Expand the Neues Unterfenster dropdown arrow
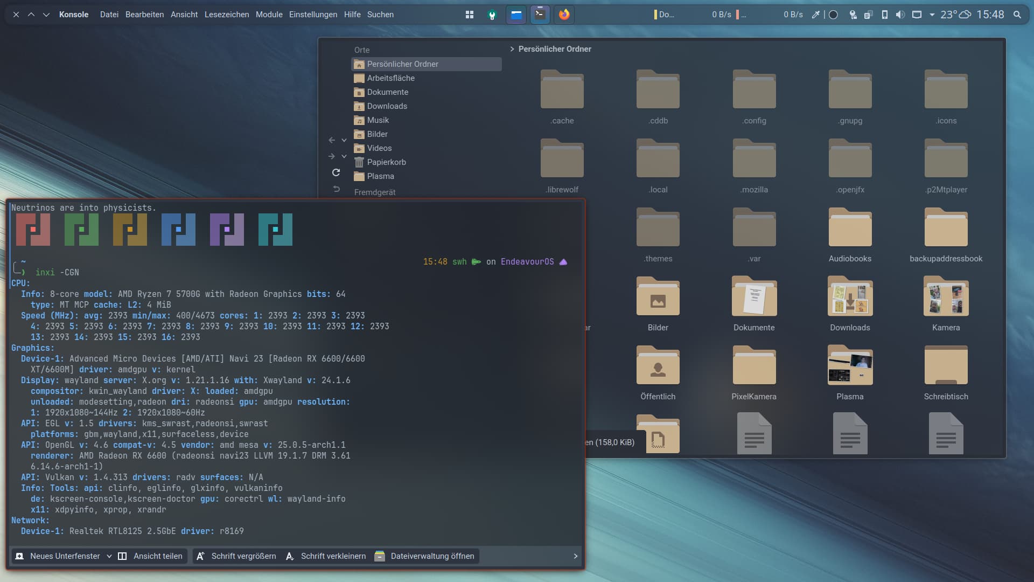The image size is (1034, 582). pyautogui.click(x=109, y=556)
